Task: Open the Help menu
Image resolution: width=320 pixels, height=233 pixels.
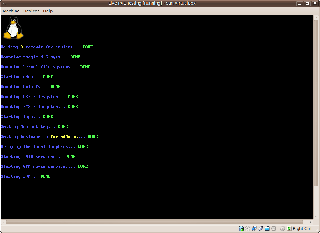Action: (48, 11)
